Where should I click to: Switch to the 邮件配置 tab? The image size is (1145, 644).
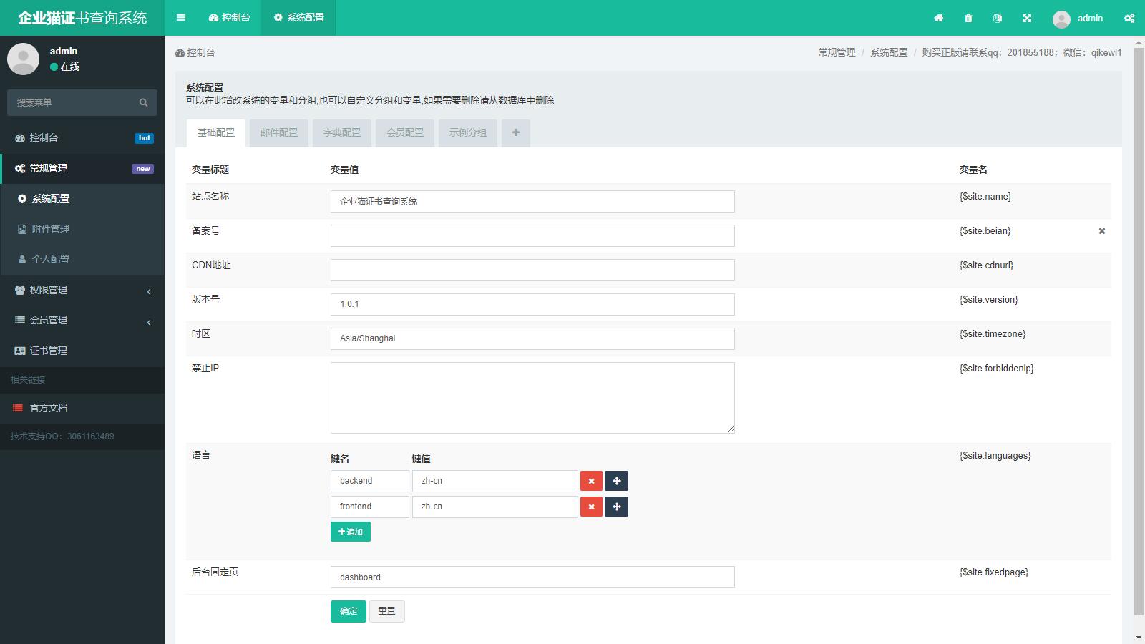279,133
